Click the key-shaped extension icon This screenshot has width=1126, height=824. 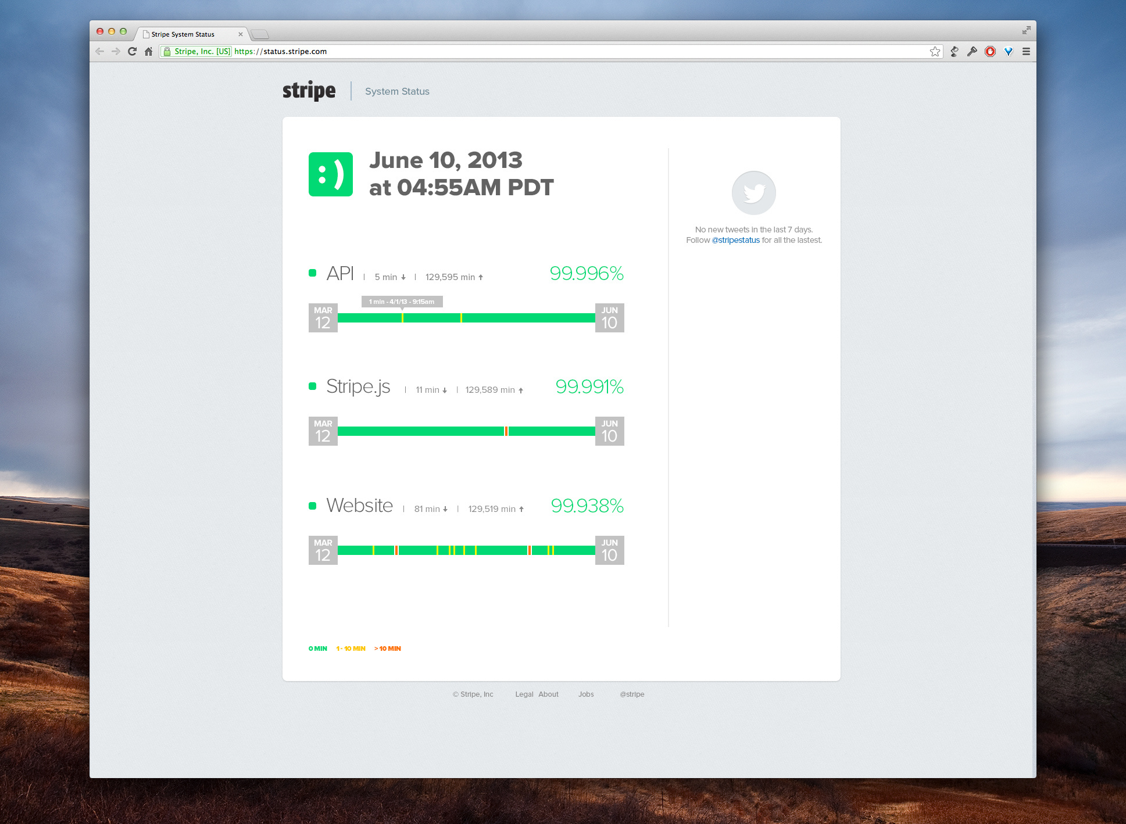[x=973, y=51]
